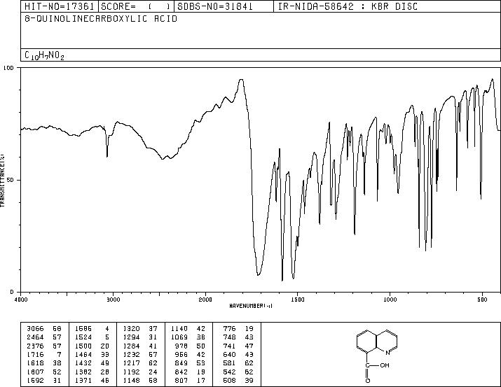Select the TRANSMITTANCE y-axis title

point(2,181)
